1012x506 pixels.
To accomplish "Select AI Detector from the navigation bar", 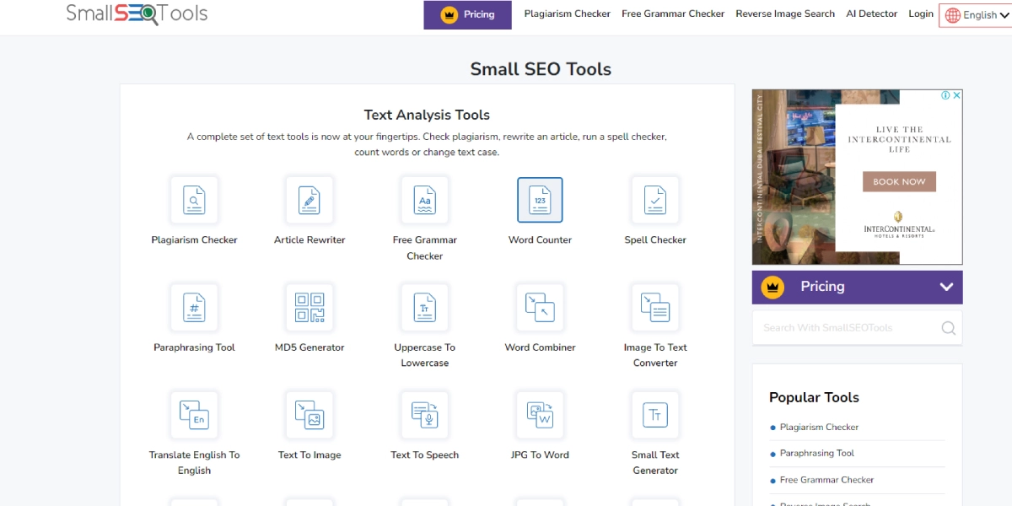I will (x=871, y=13).
